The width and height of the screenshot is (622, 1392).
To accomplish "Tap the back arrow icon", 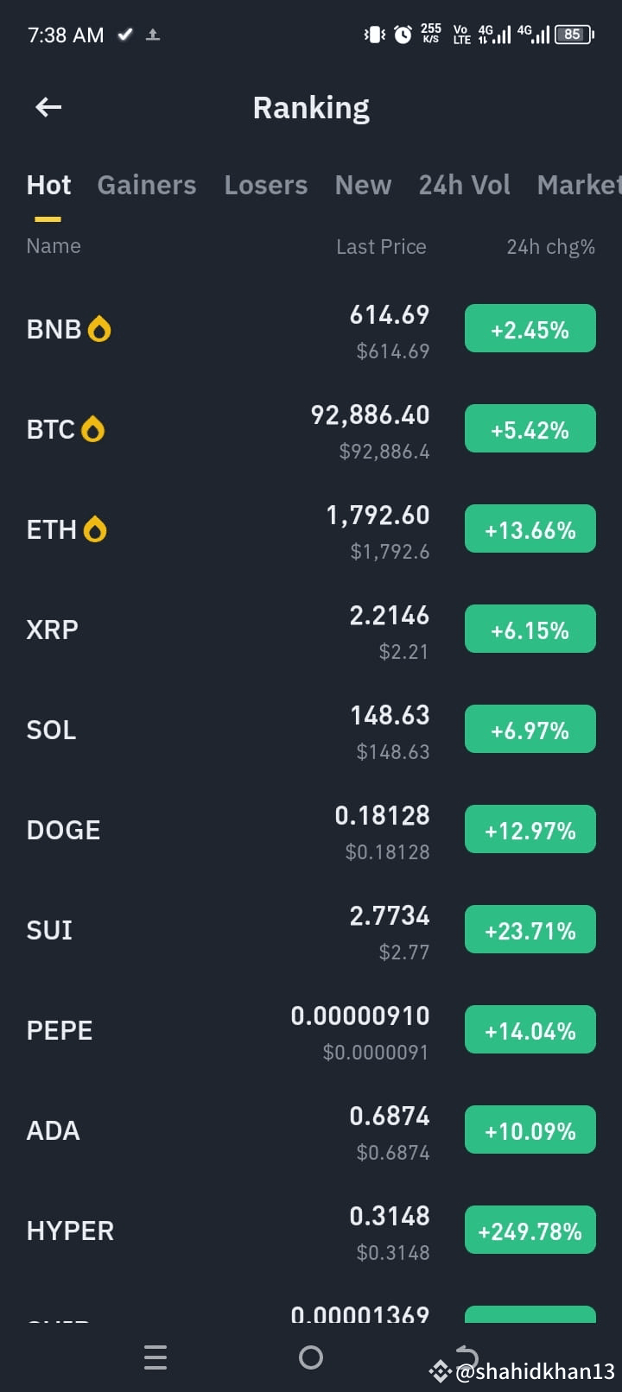I will (48, 107).
